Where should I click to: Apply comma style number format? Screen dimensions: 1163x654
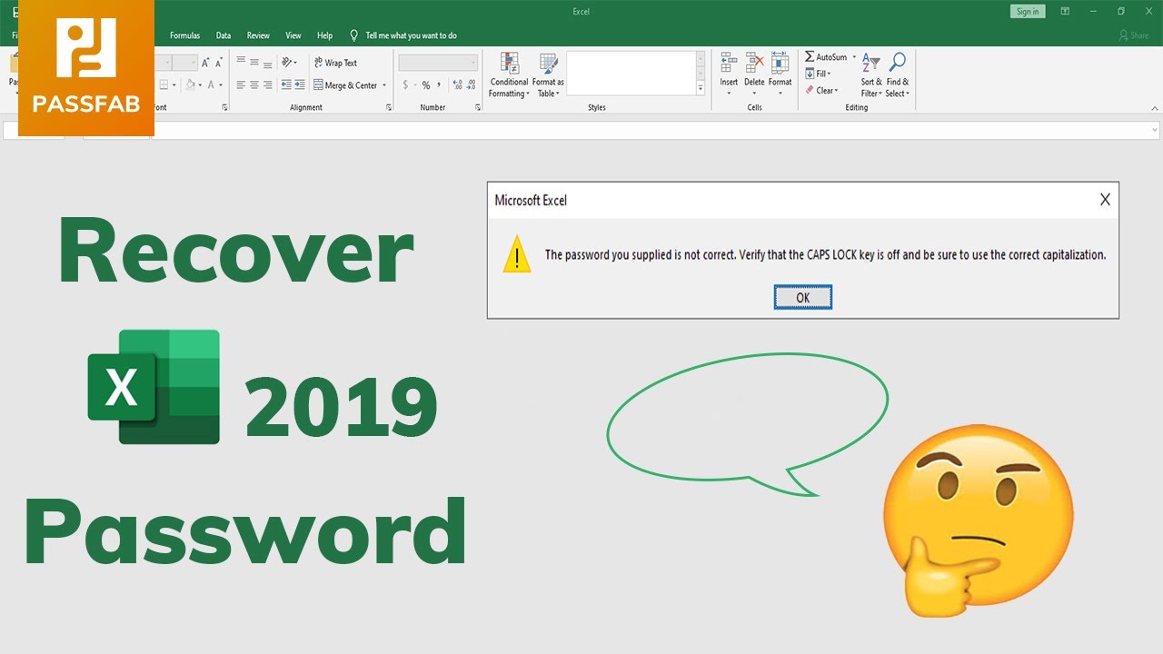[x=439, y=84]
